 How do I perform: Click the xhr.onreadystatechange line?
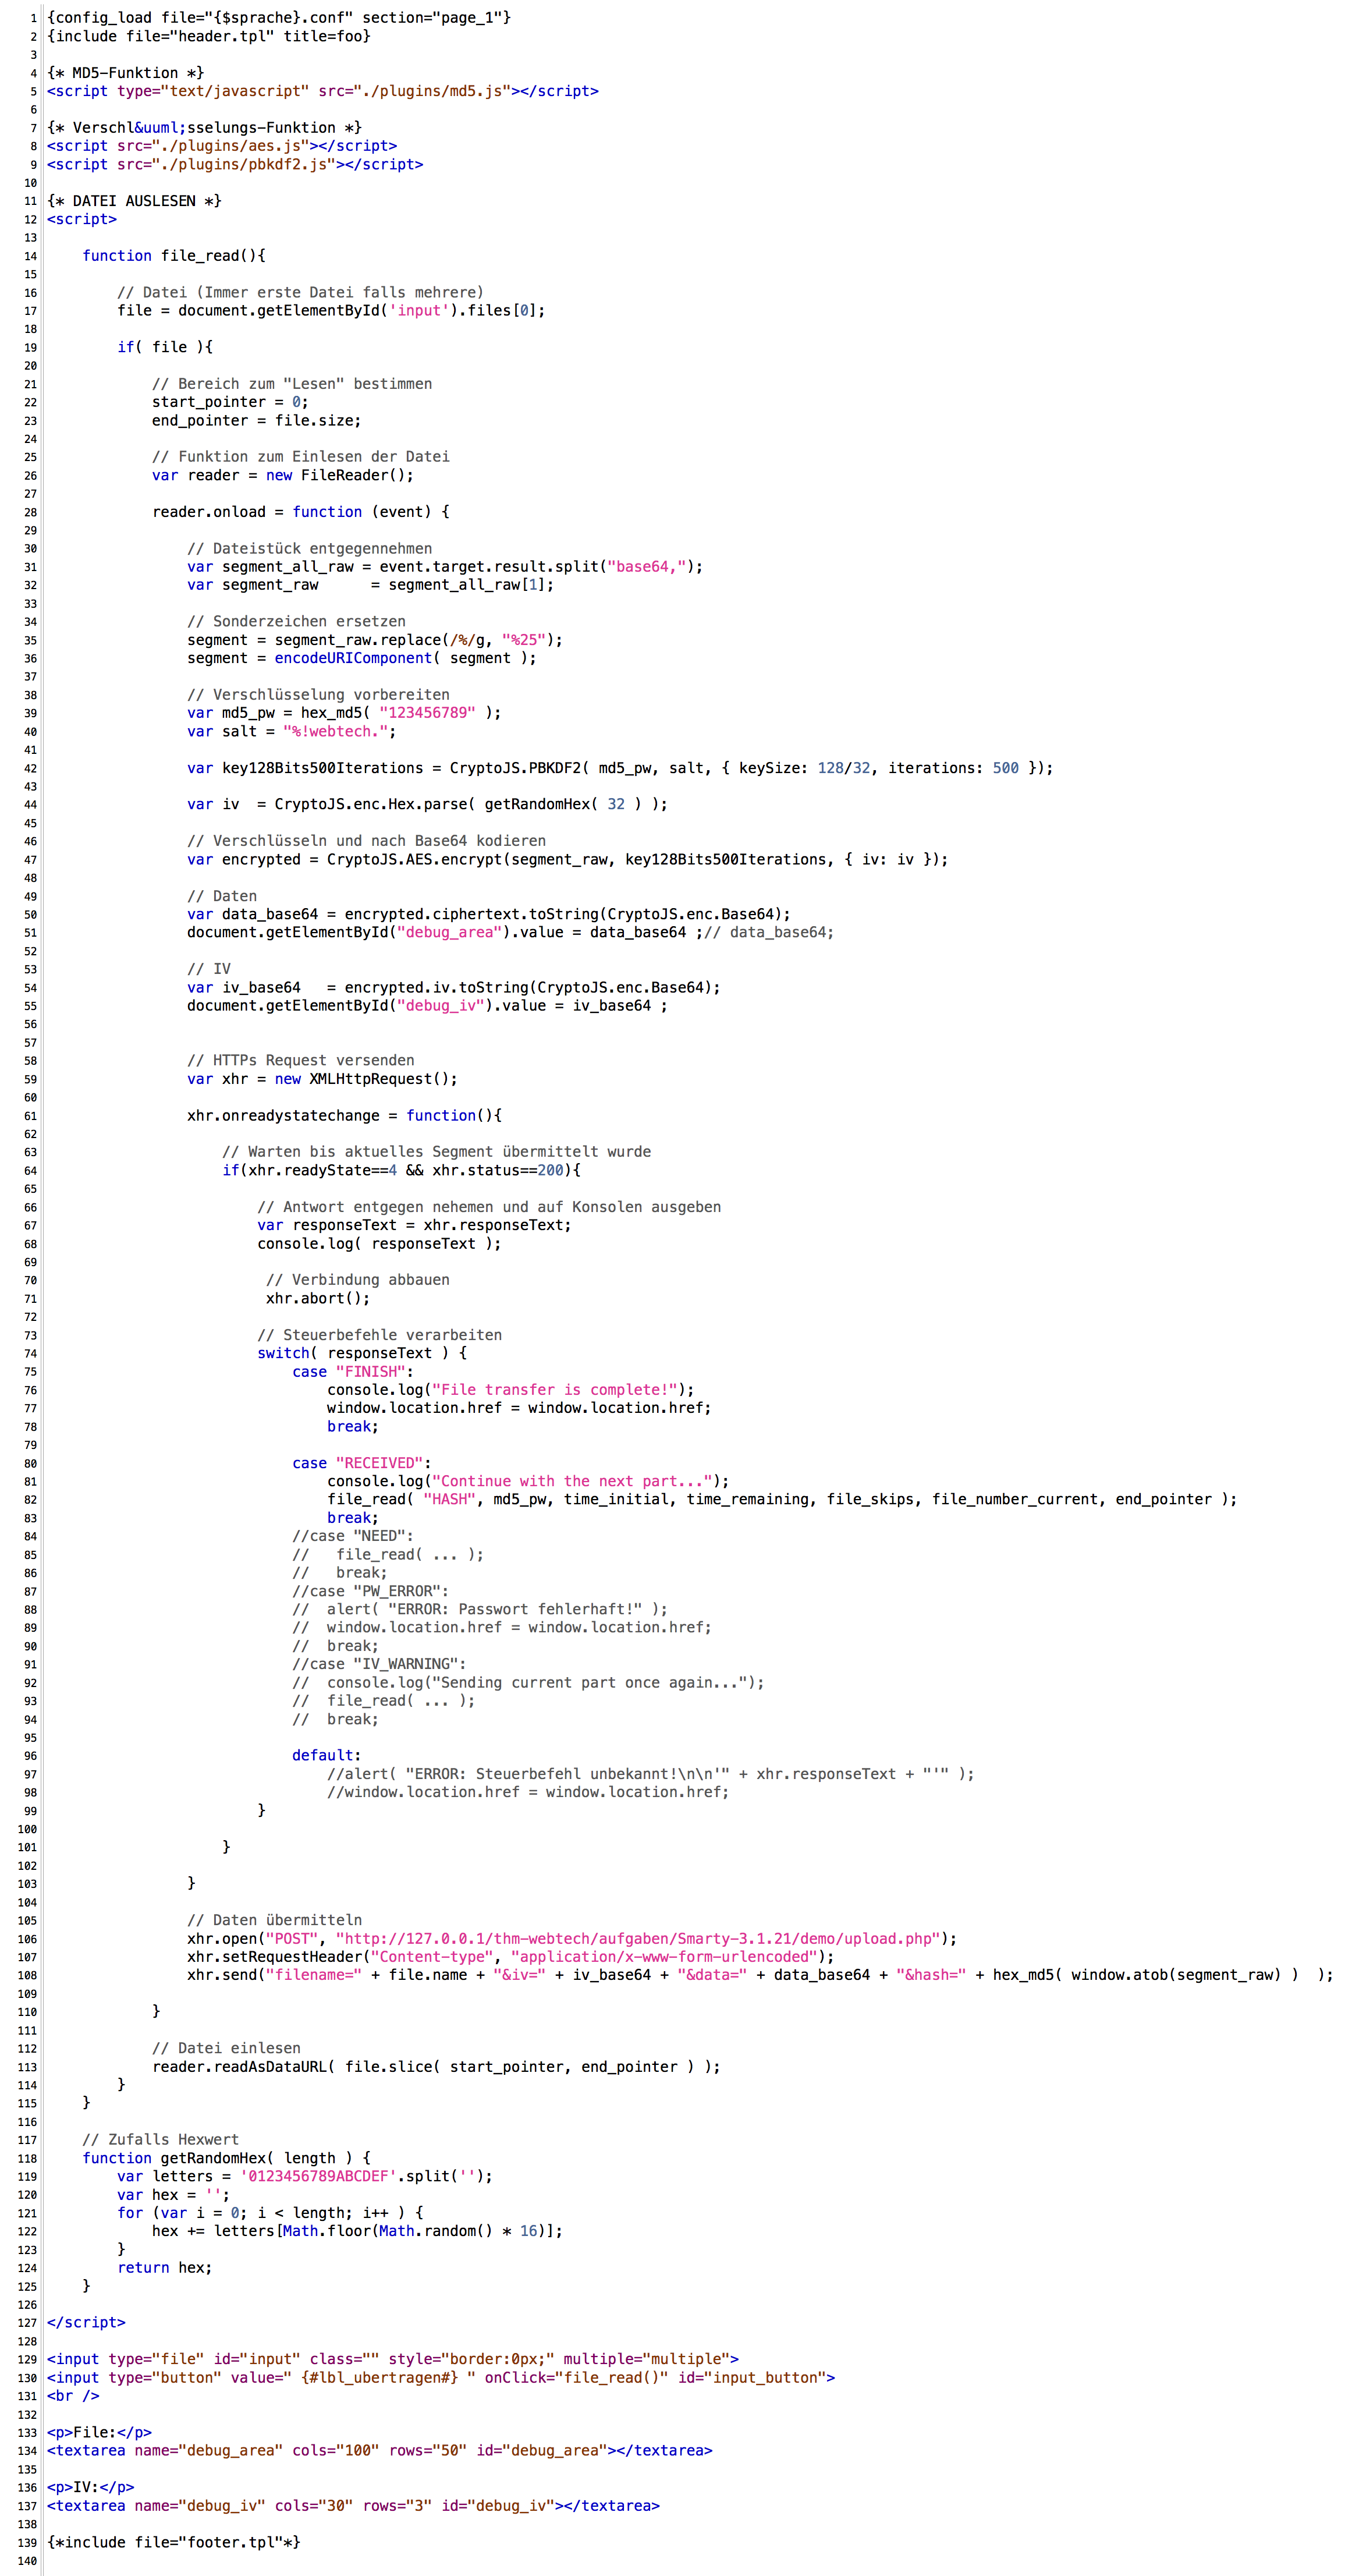coord(344,1115)
